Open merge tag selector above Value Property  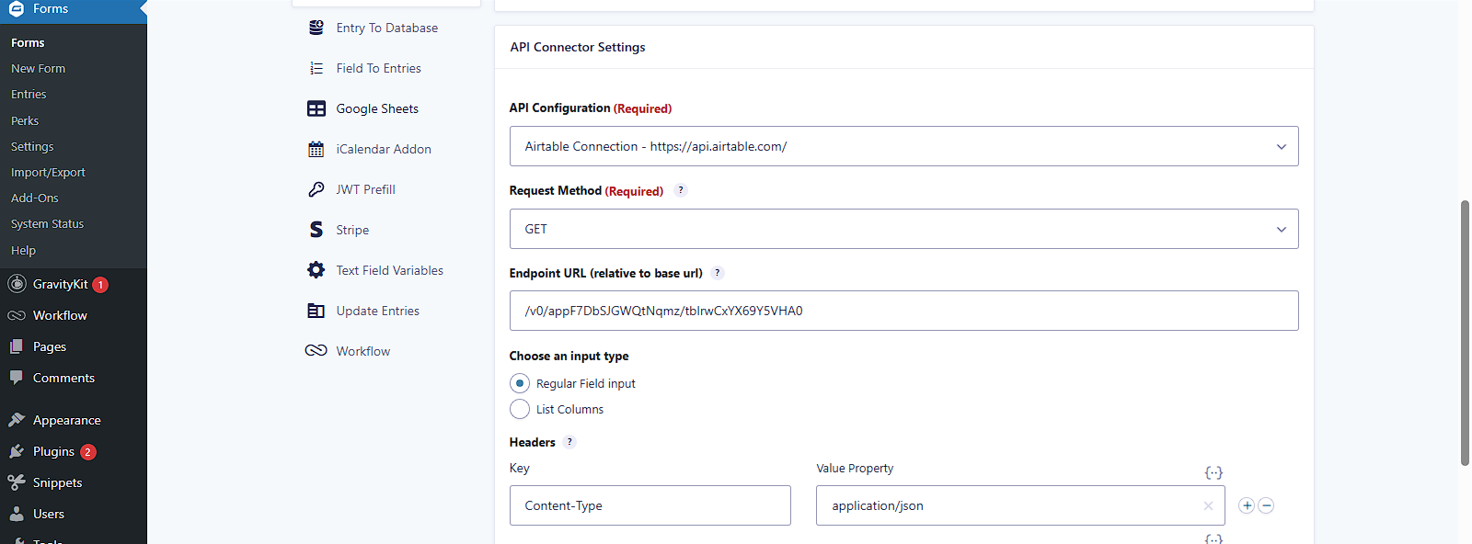(x=1213, y=472)
